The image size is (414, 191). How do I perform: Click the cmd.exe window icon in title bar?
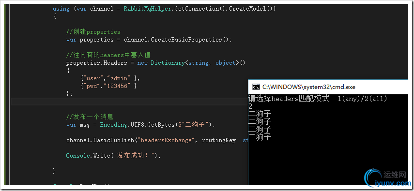pos(256,87)
